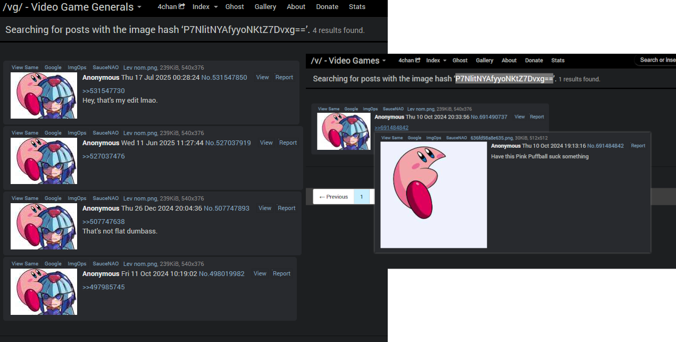This screenshot has height=342, width=676.
Task: Click post number No.691484842
Action: coord(606,146)
